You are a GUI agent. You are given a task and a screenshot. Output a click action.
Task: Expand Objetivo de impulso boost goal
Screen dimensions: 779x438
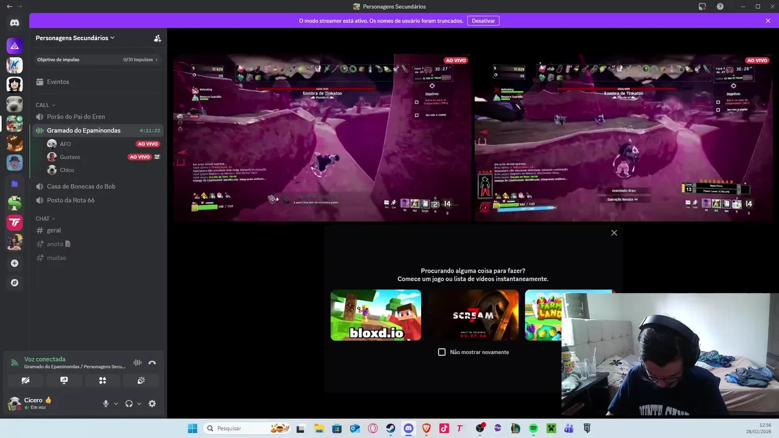pyautogui.click(x=97, y=60)
